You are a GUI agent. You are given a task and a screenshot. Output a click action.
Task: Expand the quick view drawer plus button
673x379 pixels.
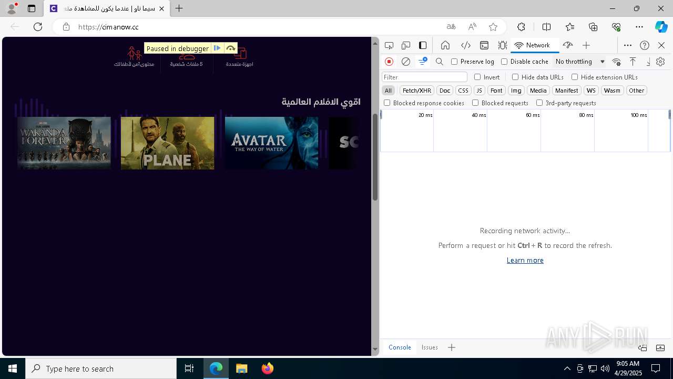click(451, 347)
